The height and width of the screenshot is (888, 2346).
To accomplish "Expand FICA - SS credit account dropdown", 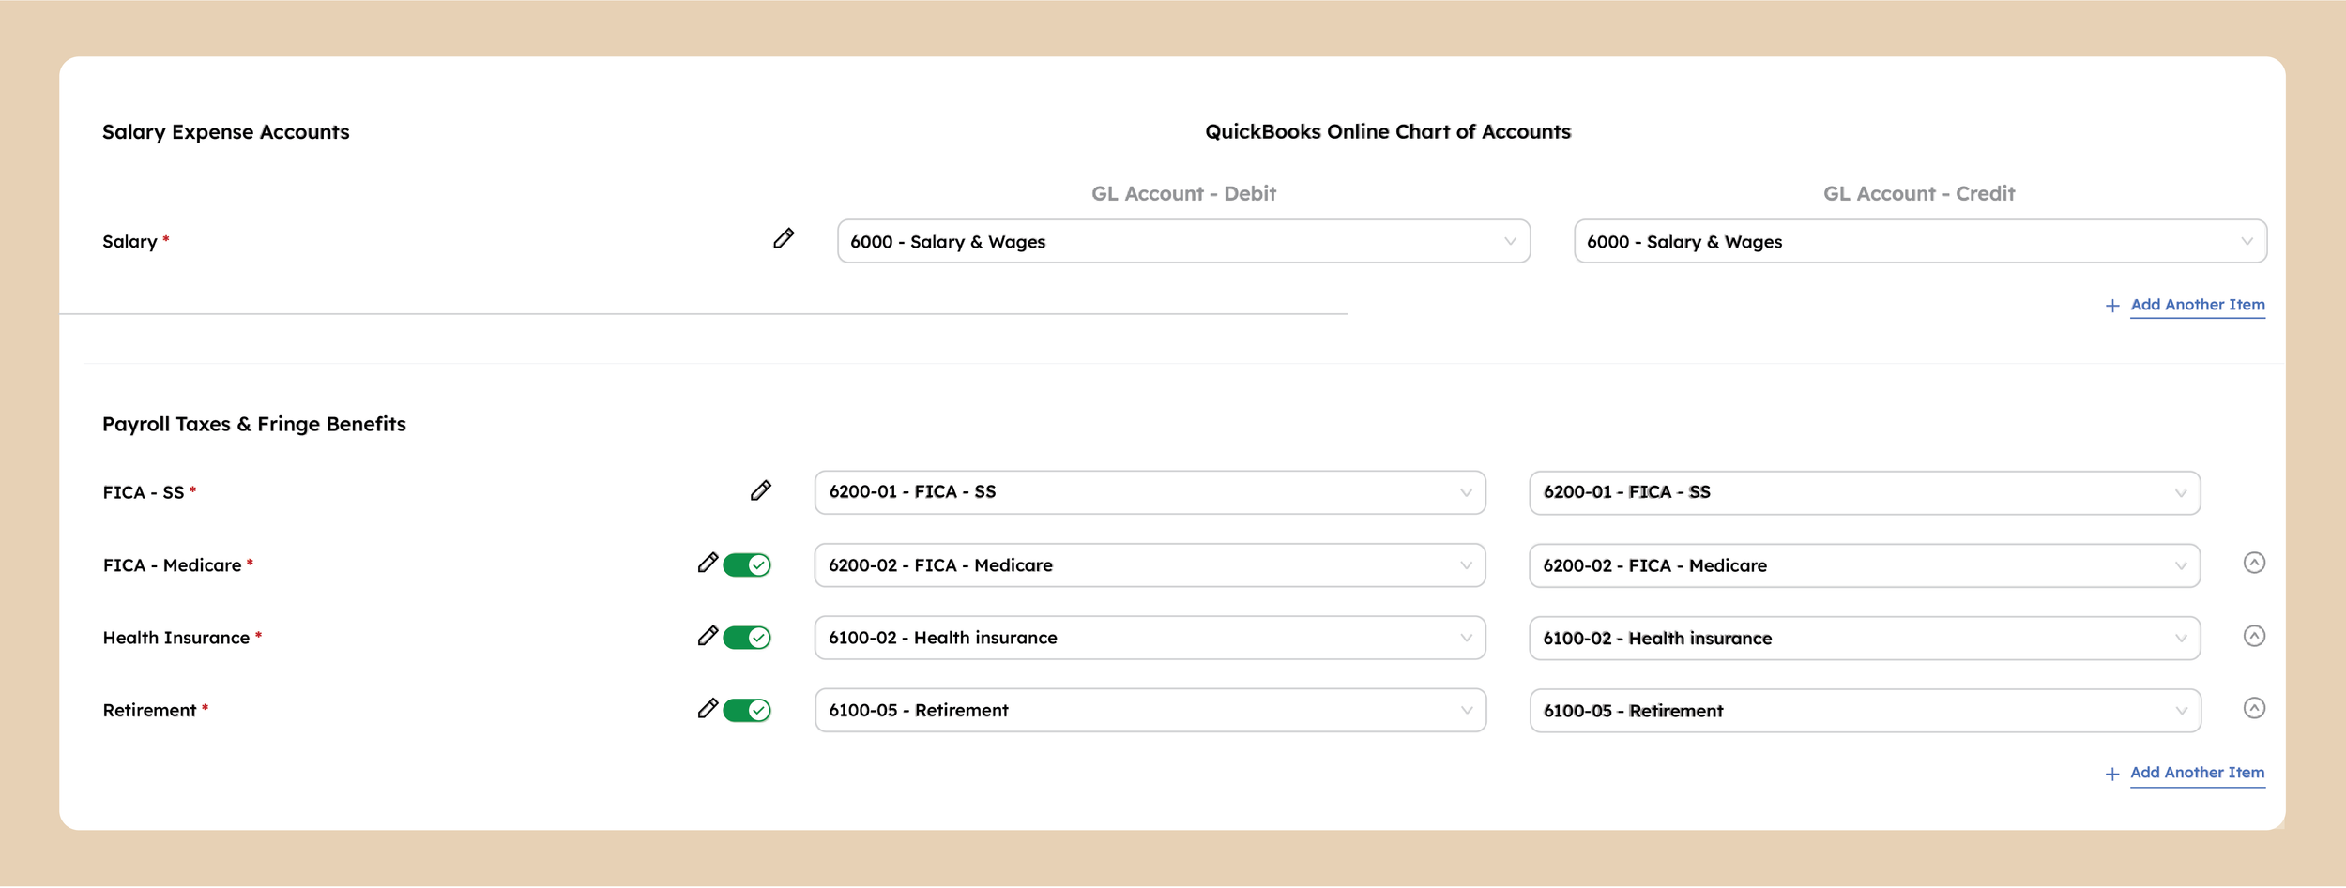I will click(x=1865, y=492).
